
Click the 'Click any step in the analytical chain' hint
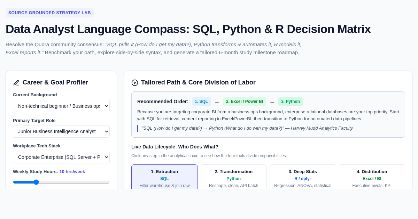209,156
